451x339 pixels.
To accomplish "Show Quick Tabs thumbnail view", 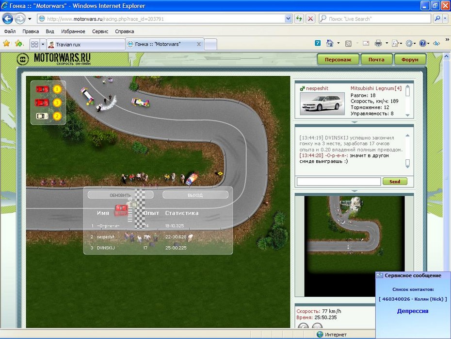I will (x=34, y=44).
